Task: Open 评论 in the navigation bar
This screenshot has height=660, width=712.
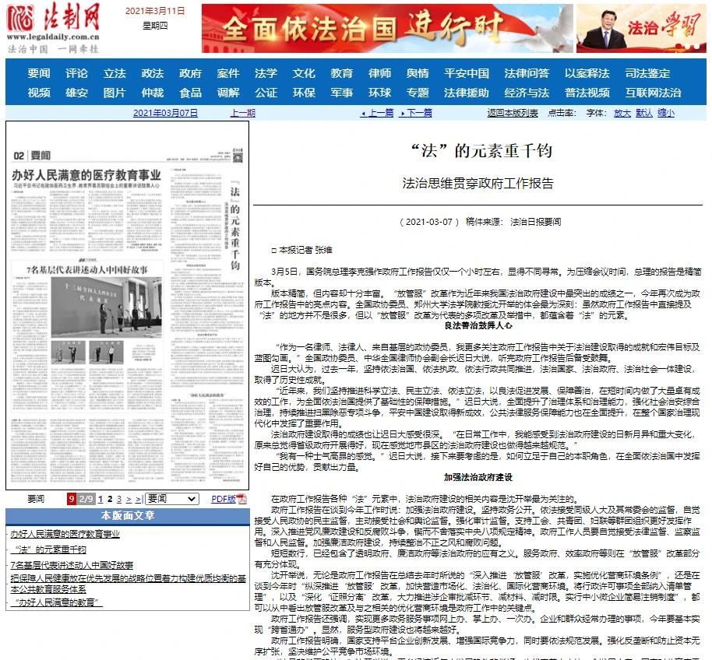Action: [x=76, y=73]
